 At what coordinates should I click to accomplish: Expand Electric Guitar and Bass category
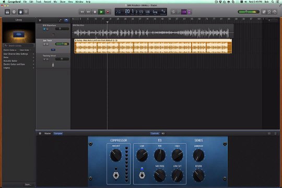tap(19, 64)
